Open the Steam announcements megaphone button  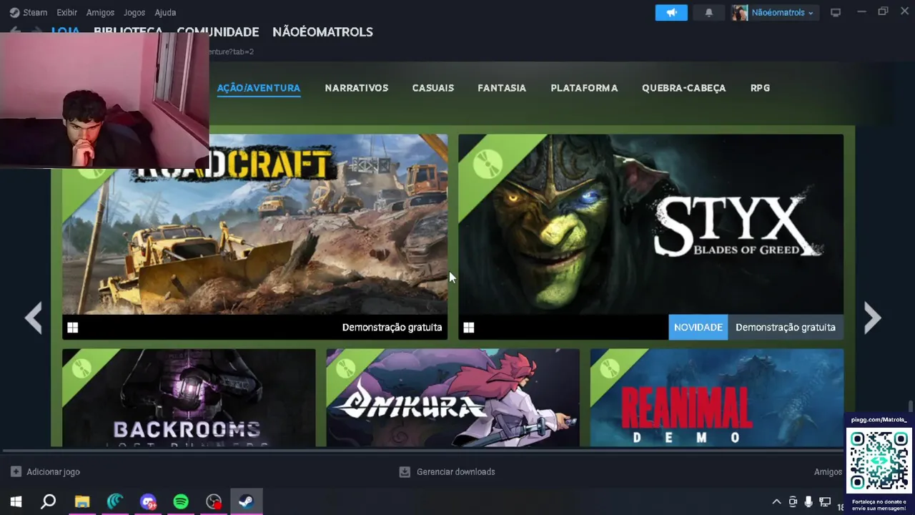pyautogui.click(x=671, y=12)
